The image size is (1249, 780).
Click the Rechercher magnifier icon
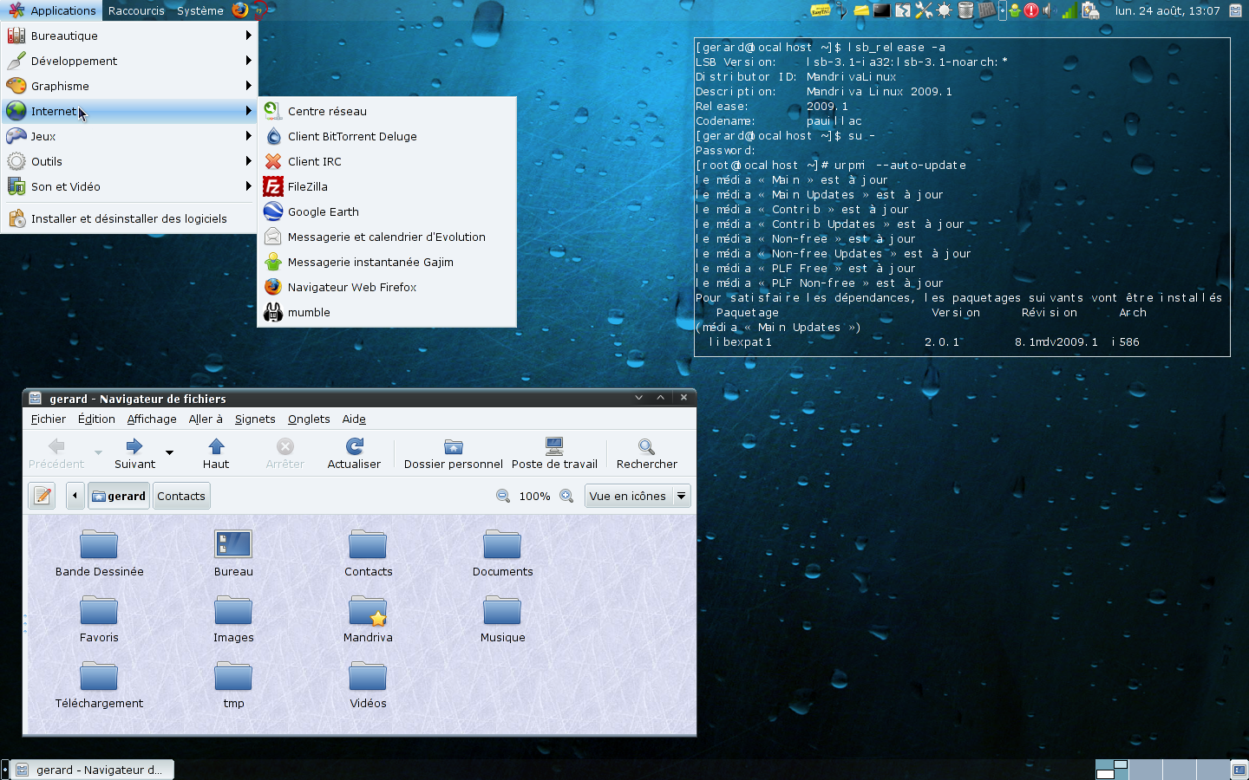(x=646, y=446)
